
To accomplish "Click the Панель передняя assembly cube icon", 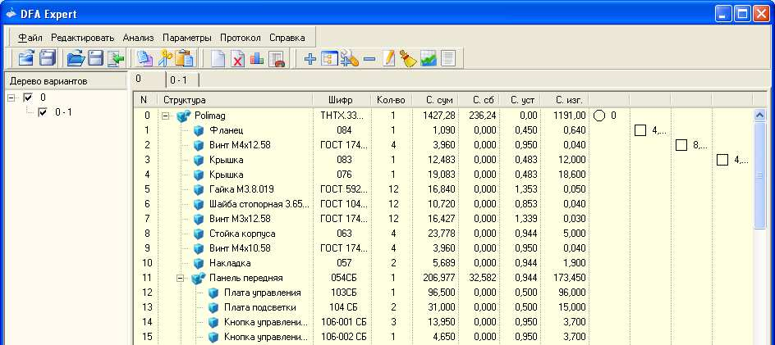I will (198, 278).
